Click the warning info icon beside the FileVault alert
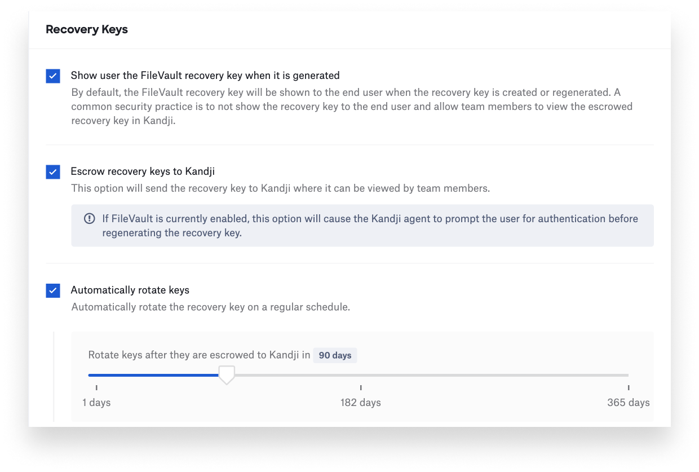 (x=89, y=218)
